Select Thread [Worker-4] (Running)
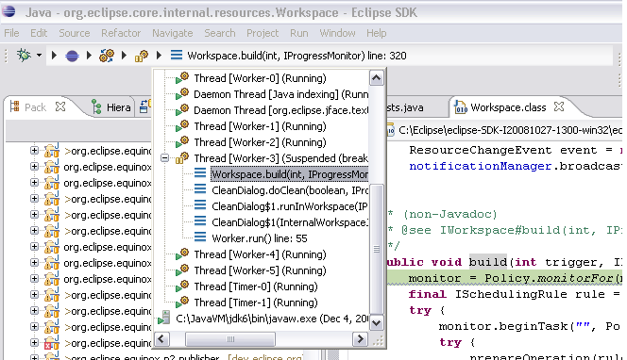The image size is (627, 360). [260, 254]
